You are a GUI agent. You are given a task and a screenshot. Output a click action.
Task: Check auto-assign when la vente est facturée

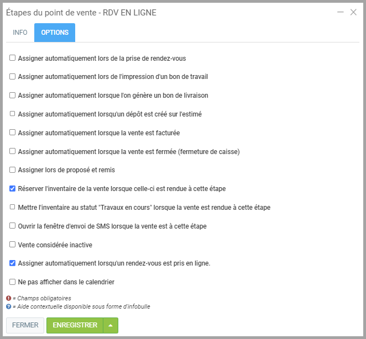click(13, 133)
